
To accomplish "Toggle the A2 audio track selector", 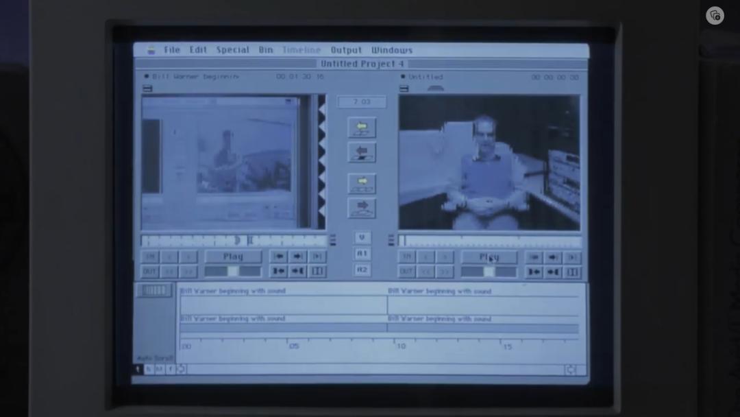I will click(362, 270).
